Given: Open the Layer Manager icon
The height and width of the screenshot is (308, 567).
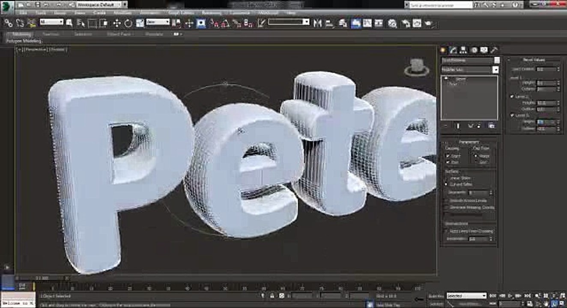Looking at the screenshot, I should pyautogui.click(x=343, y=23).
